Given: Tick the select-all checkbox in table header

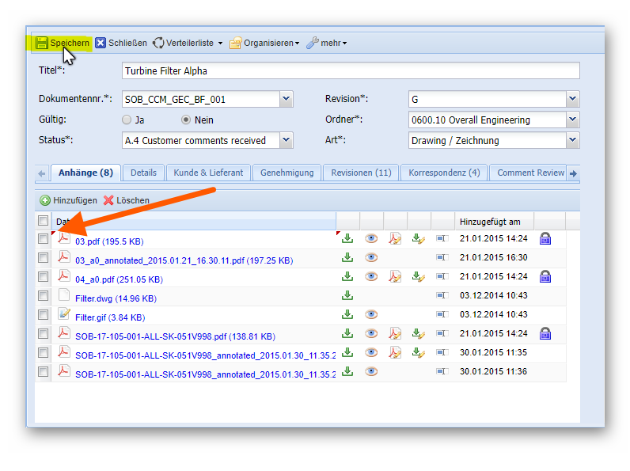Looking at the screenshot, I should [x=44, y=221].
